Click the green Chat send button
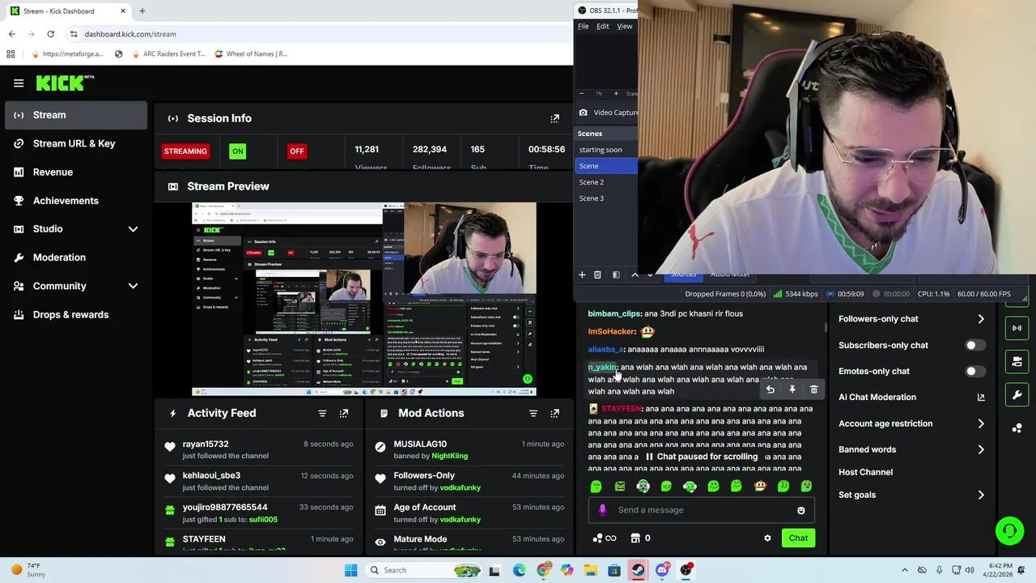The width and height of the screenshot is (1036, 583). tap(798, 538)
